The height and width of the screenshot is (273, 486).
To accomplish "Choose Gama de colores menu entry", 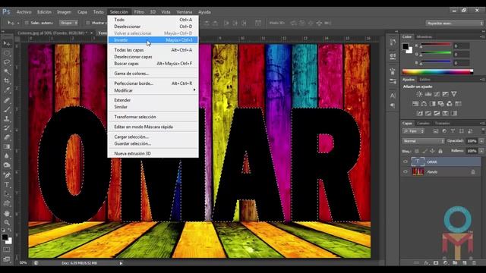I will pos(153,74).
